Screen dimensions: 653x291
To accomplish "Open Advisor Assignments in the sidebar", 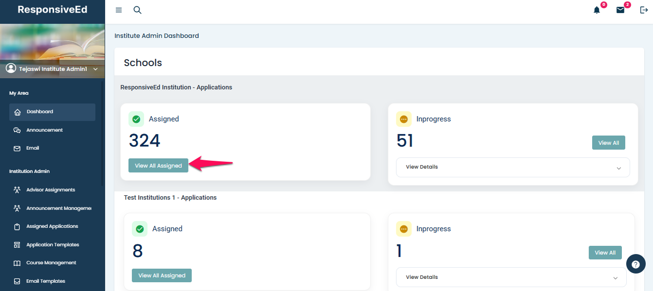I will point(51,190).
